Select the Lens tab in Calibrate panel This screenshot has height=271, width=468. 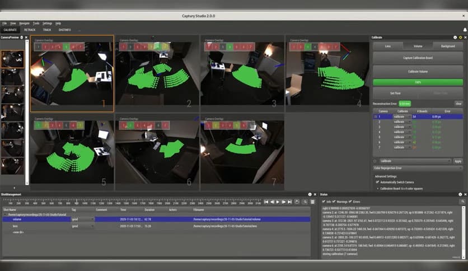[388, 46]
